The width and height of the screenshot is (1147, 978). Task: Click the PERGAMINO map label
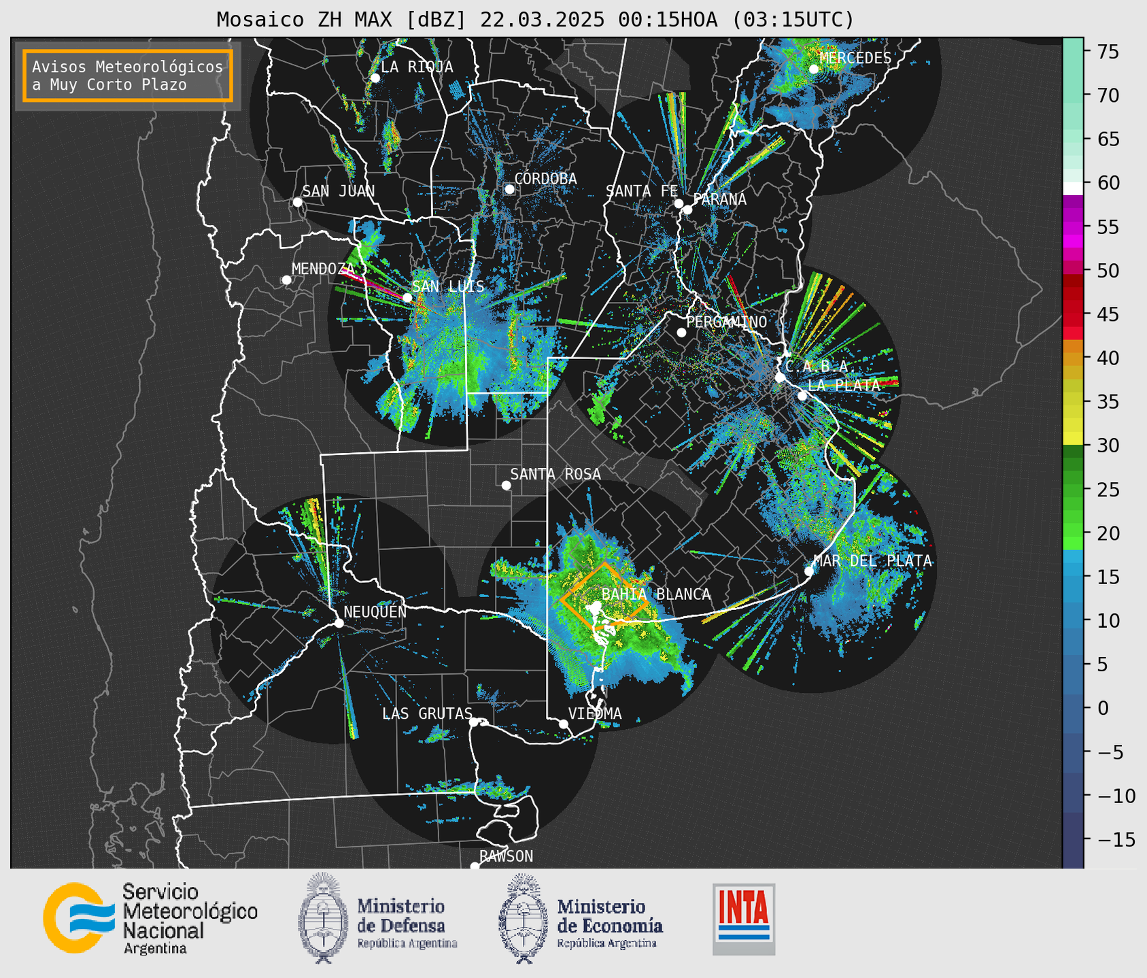coord(727,322)
